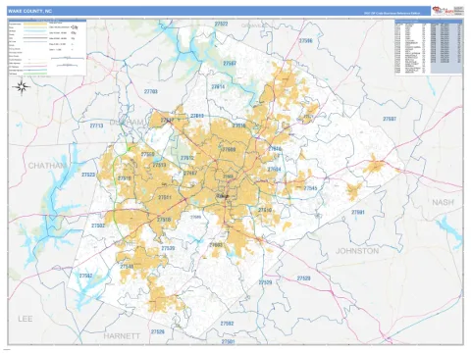This screenshot has width=471, height=353.
Task: Select ZIP code label 27610
Action: [x=265, y=210]
